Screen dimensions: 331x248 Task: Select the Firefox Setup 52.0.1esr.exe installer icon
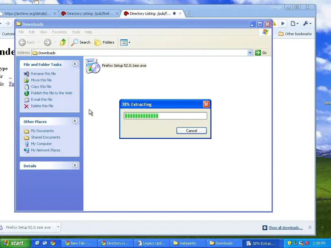(x=92, y=66)
